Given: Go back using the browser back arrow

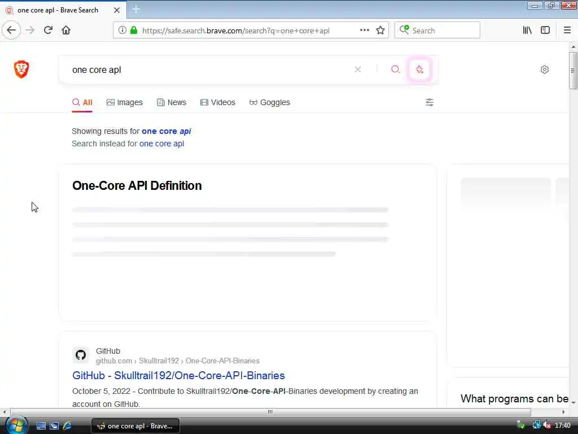Looking at the screenshot, I should [x=11, y=31].
